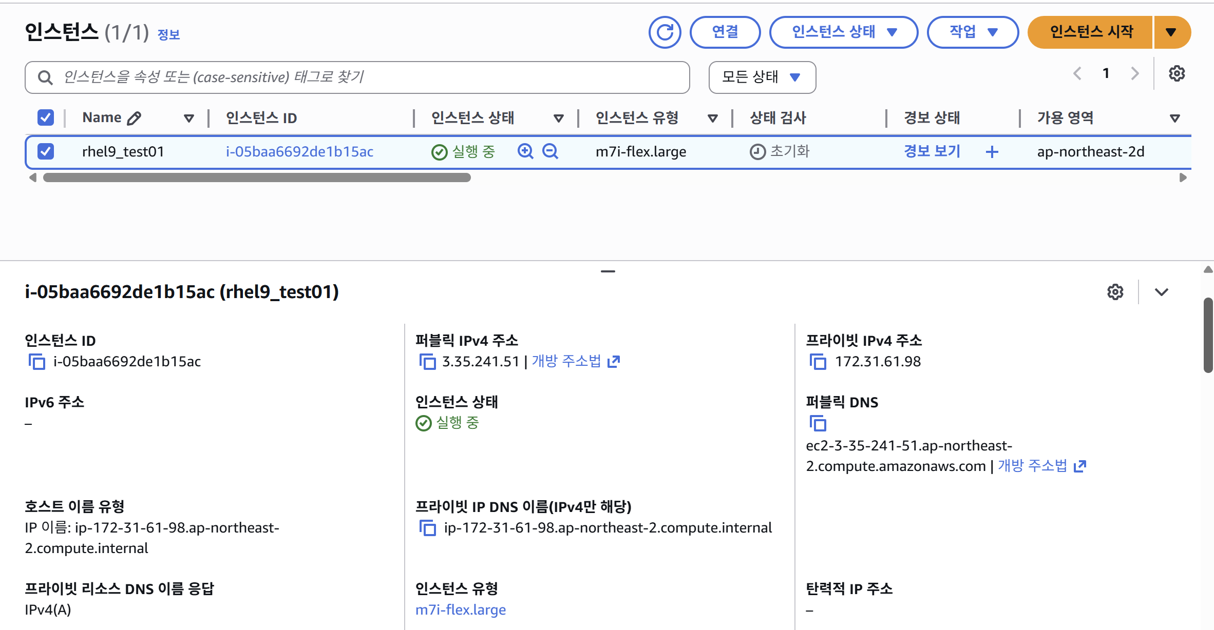This screenshot has height=630, width=1214.
Task: Click the horizontal table scrollbar
Action: click(257, 178)
